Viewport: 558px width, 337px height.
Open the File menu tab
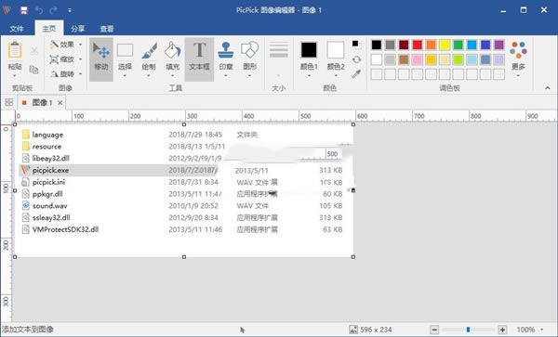[17, 29]
